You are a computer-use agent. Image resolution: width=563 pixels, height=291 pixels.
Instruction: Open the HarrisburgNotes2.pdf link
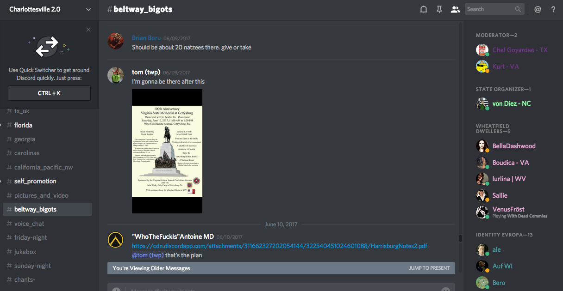pos(279,246)
